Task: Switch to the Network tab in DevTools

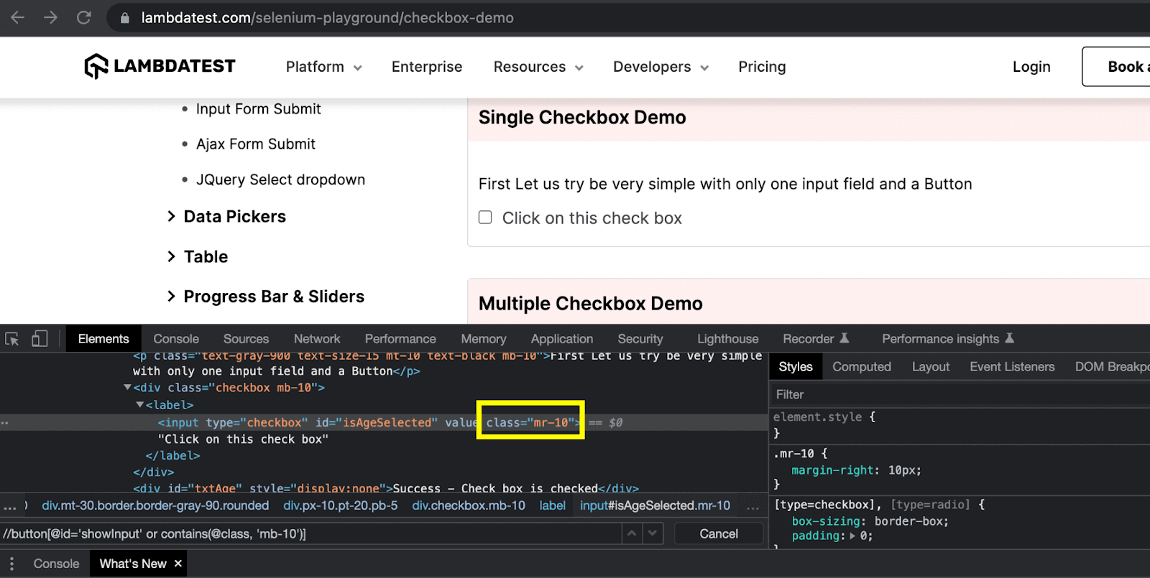Action: click(316, 339)
